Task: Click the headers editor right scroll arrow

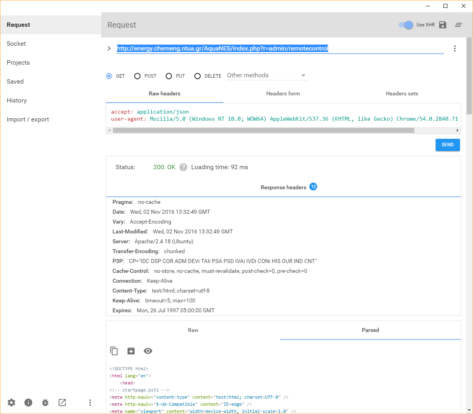Action: pos(458,130)
